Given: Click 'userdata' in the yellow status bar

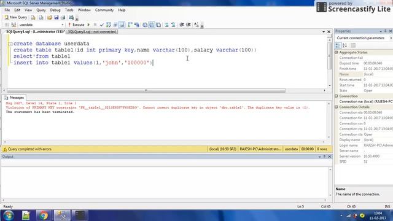Looking at the screenshot, I should (291, 149).
